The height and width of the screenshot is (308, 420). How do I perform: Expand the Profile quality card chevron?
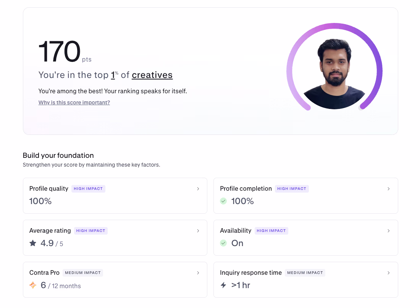[198, 189]
